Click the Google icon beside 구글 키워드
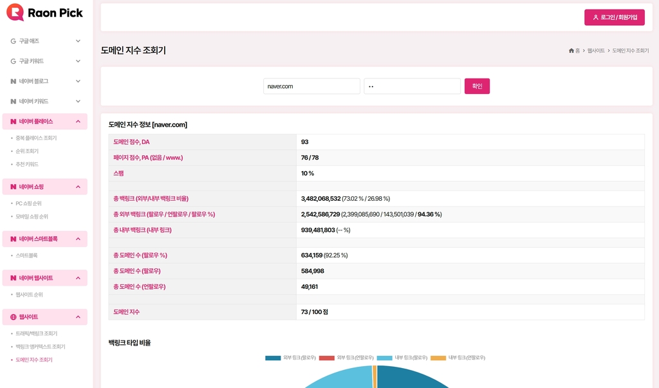Image resolution: width=659 pixels, height=388 pixels. pos(14,61)
